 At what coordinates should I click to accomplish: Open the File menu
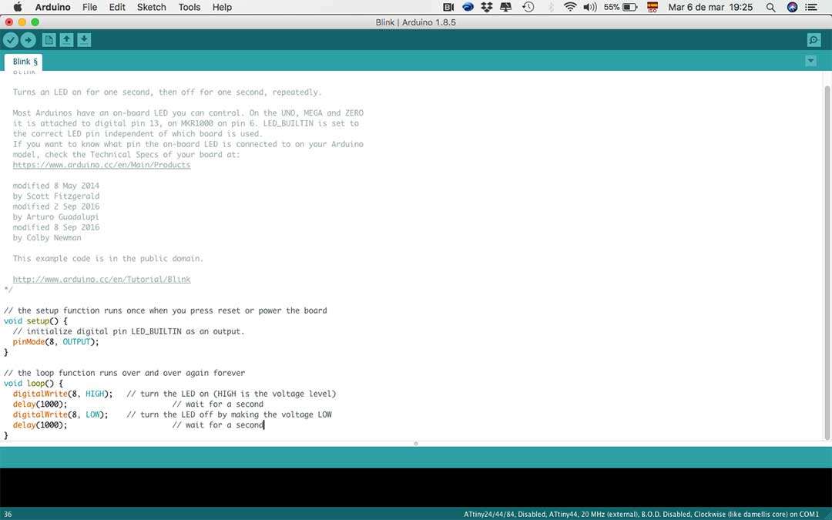[x=89, y=7]
